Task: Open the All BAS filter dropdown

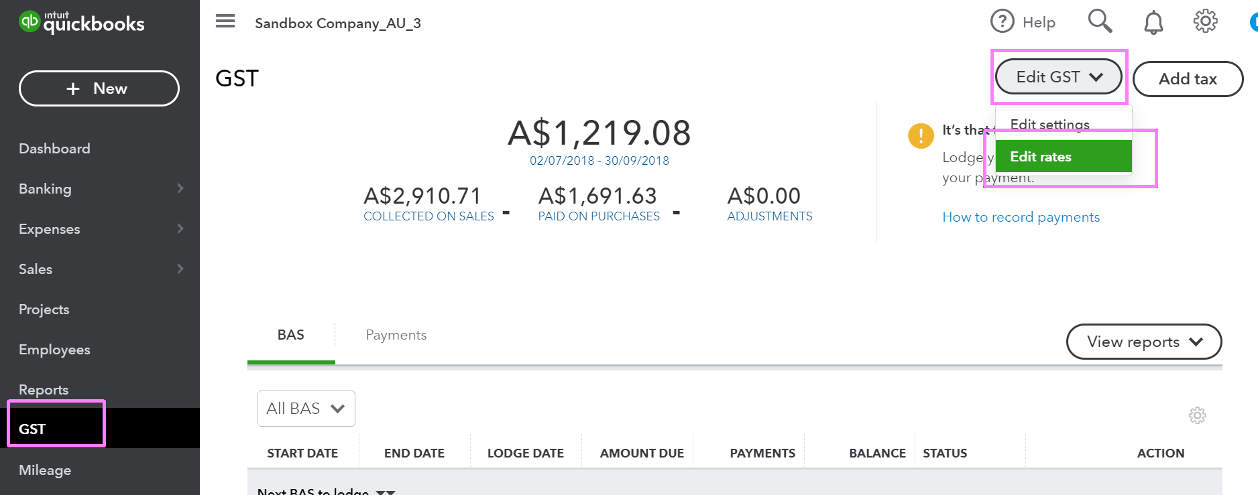Action: click(x=306, y=409)
